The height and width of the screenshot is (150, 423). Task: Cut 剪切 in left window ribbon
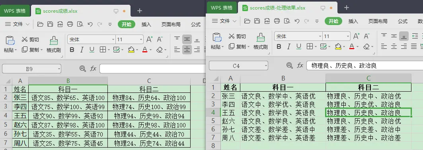click(30, 40)
